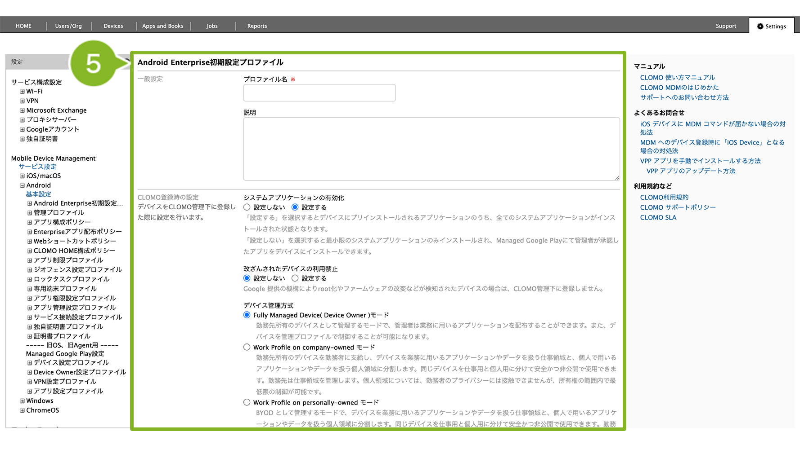Expand the Googleアカウント node
The width and height of the screenshot is (800, 449).
tap(22, 129)
